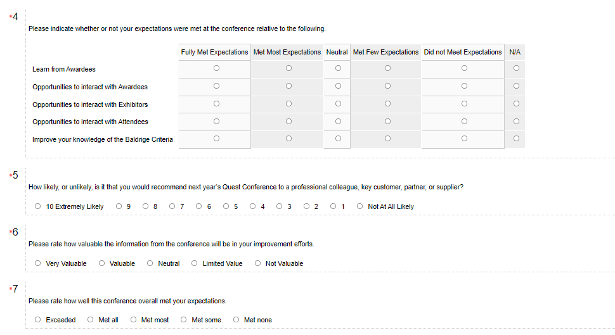Choose Neutral for information value question

(x=150, y=263)
